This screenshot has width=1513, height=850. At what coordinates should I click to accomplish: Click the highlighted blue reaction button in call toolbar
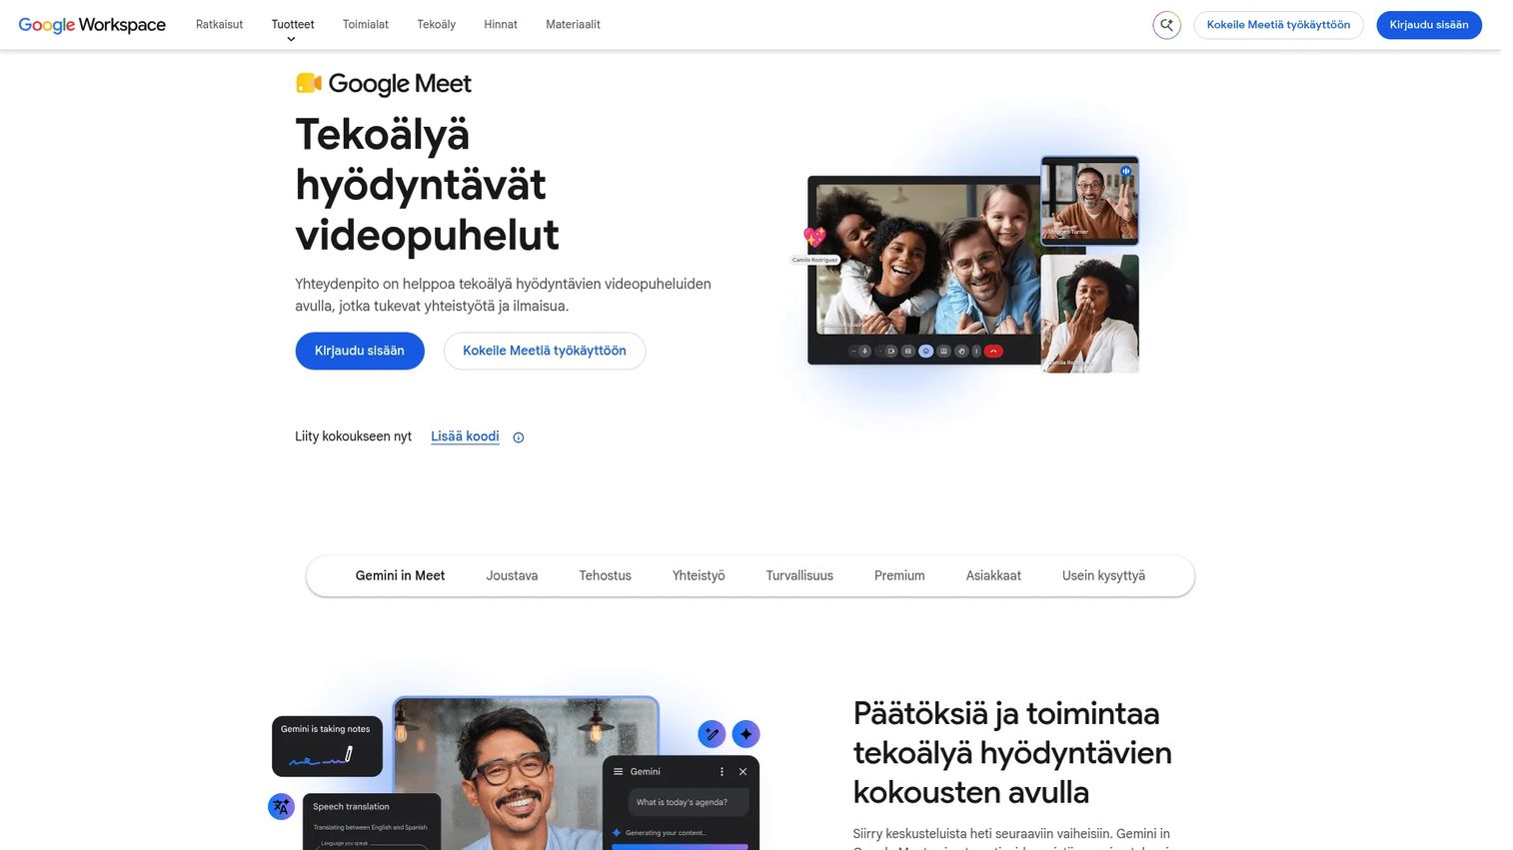tap(925, 351)
